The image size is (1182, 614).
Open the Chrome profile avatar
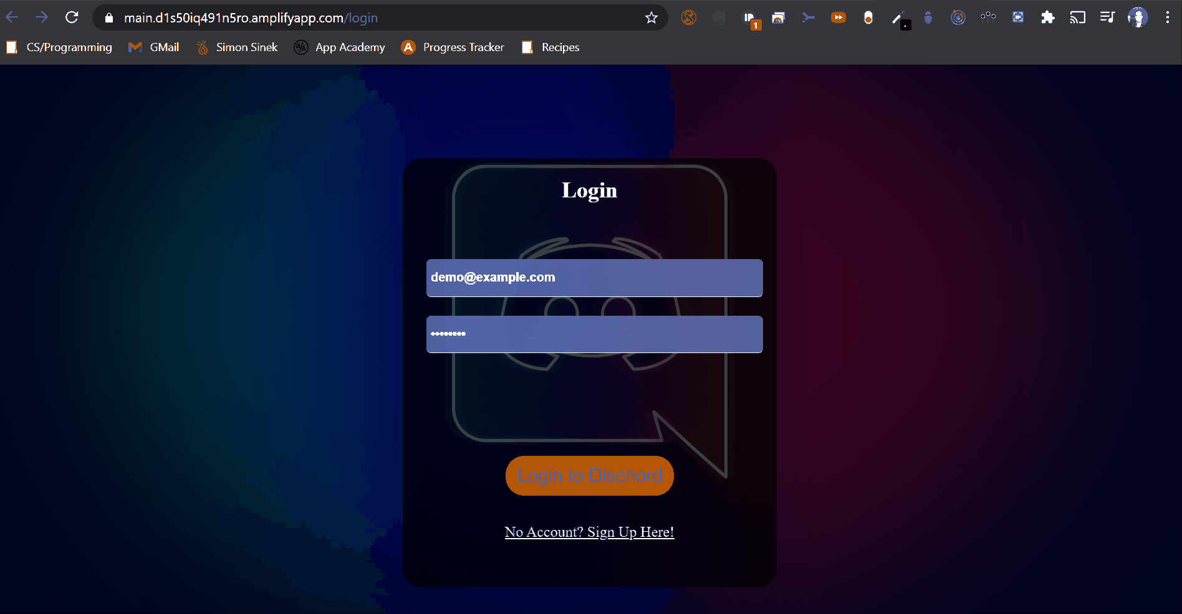coord(1138,17)
